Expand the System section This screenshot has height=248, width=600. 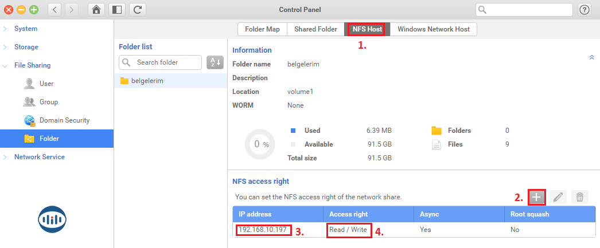[x=26, y=29]
